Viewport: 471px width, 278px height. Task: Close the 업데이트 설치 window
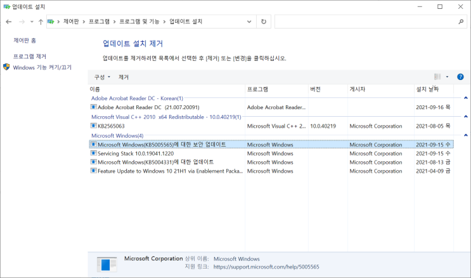click(x=460, y=6)
